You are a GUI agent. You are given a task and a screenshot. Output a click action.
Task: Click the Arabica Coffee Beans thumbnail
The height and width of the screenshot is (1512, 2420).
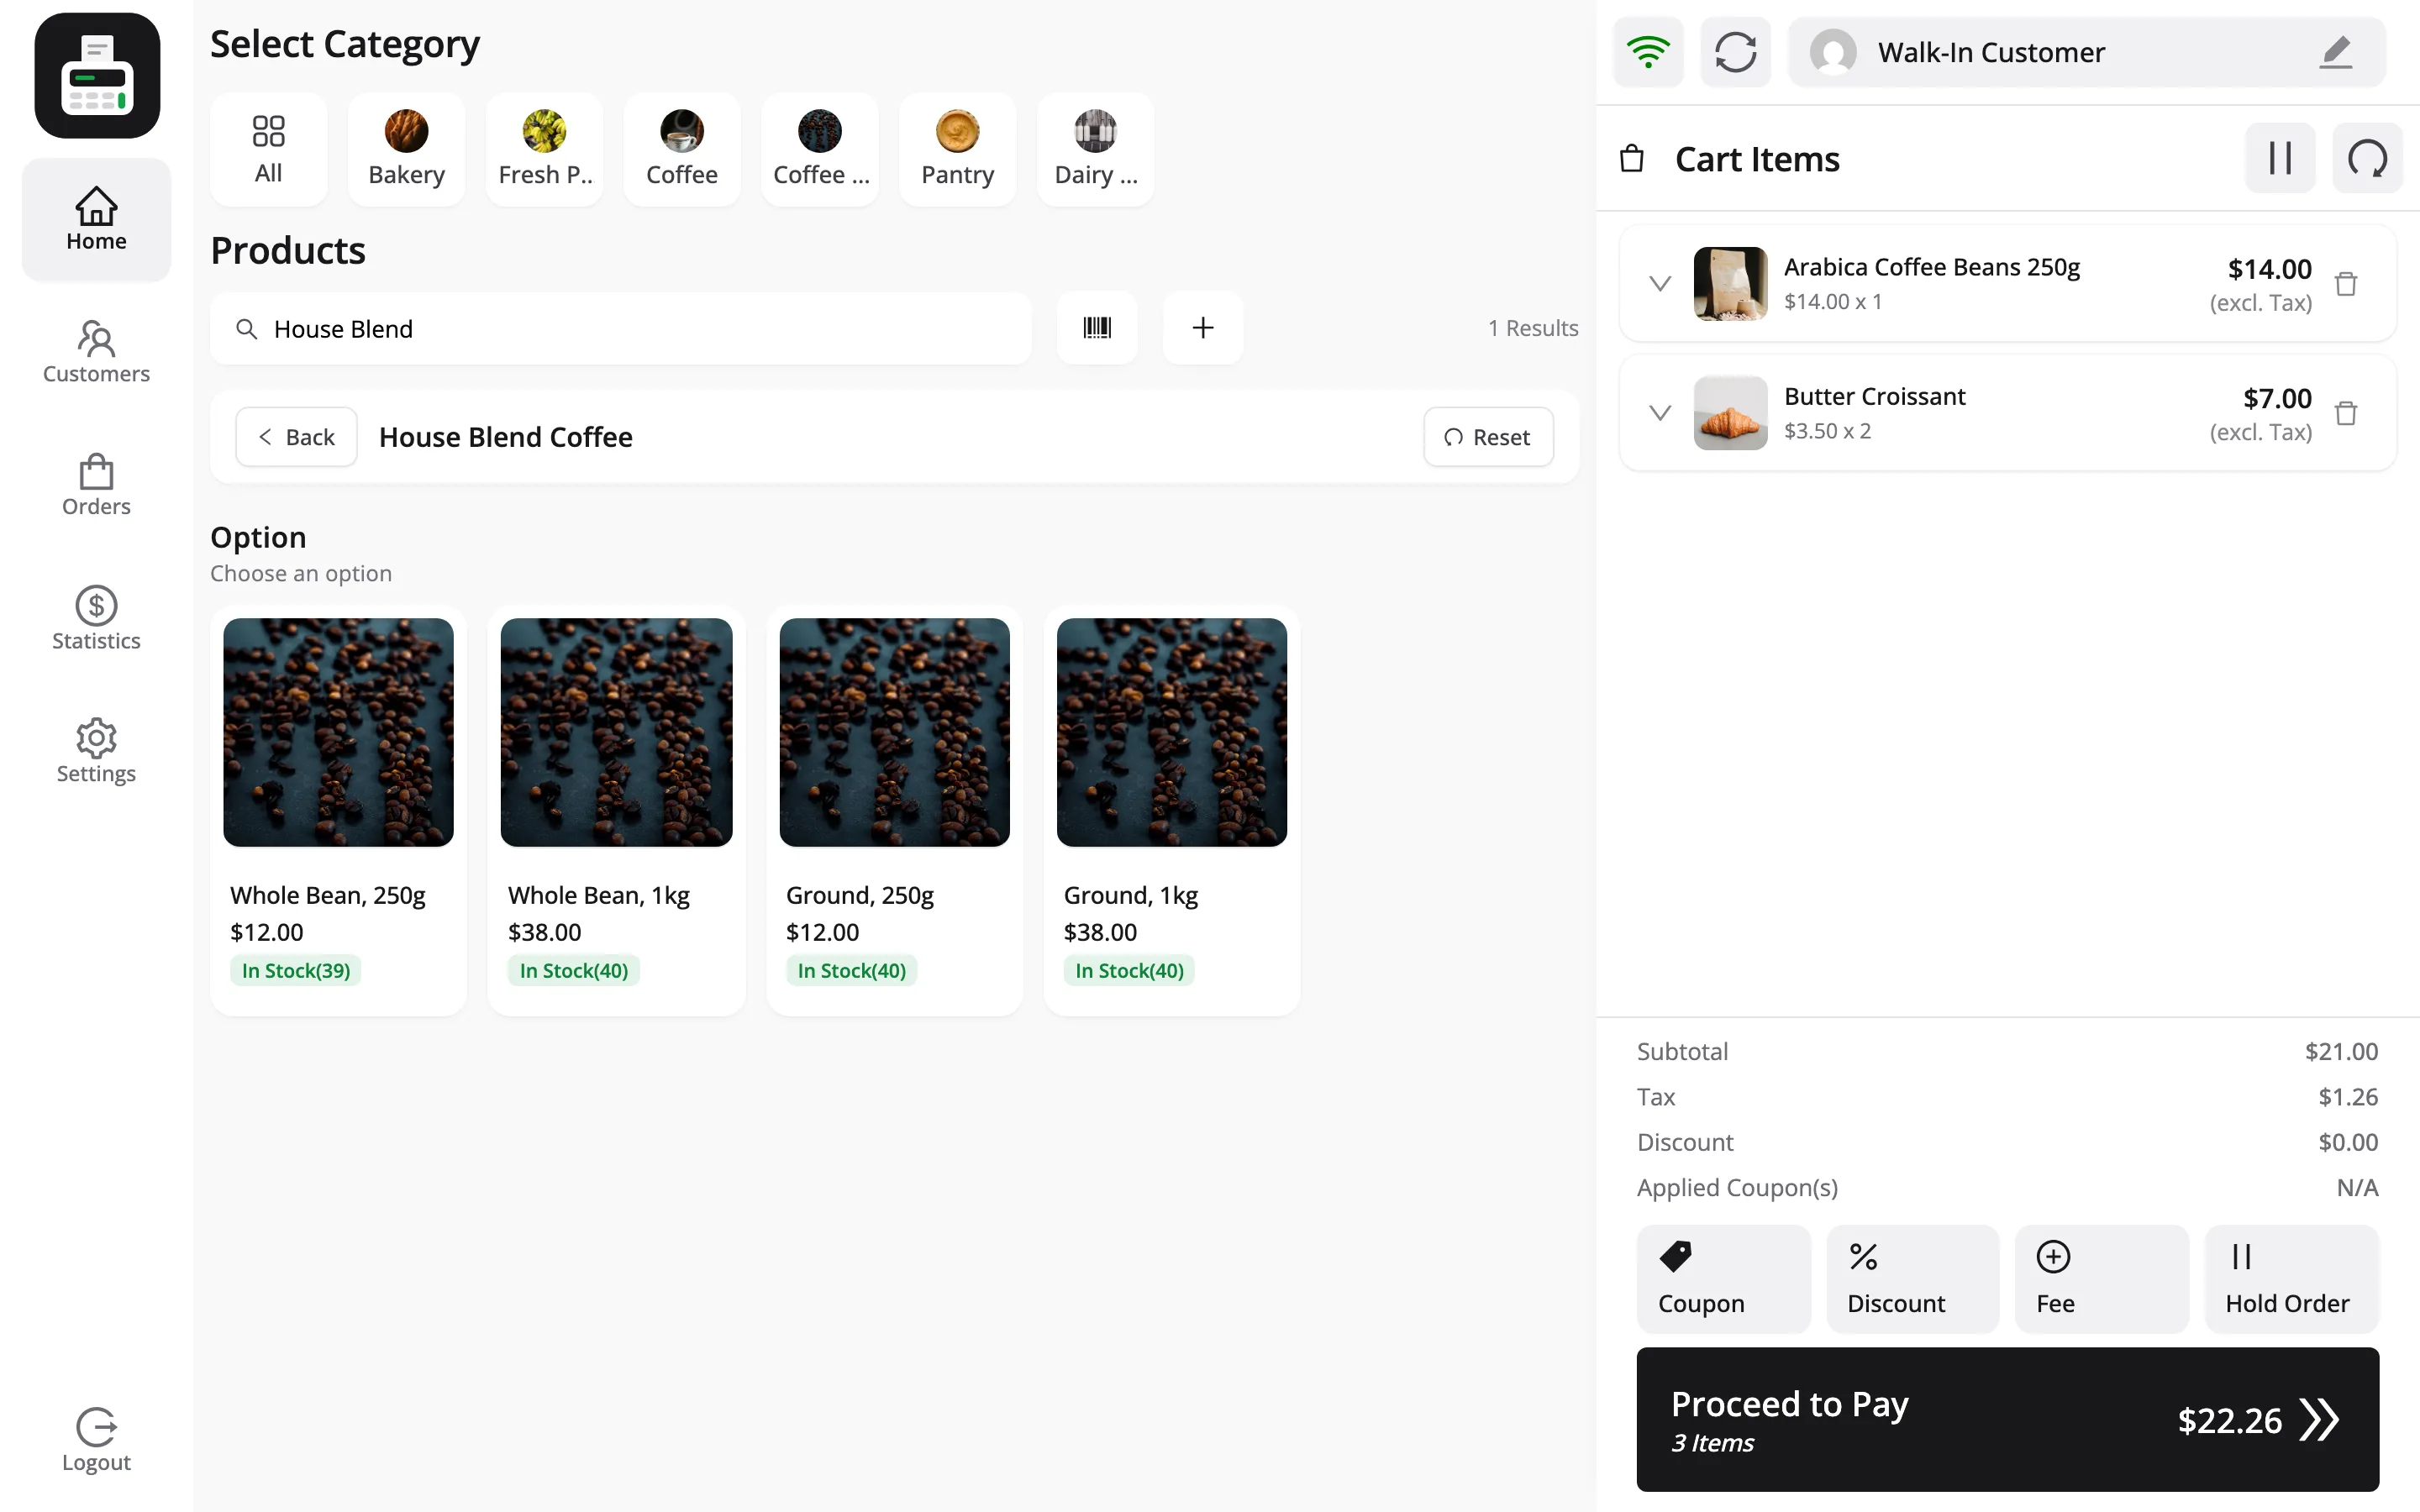(1730, 284)
